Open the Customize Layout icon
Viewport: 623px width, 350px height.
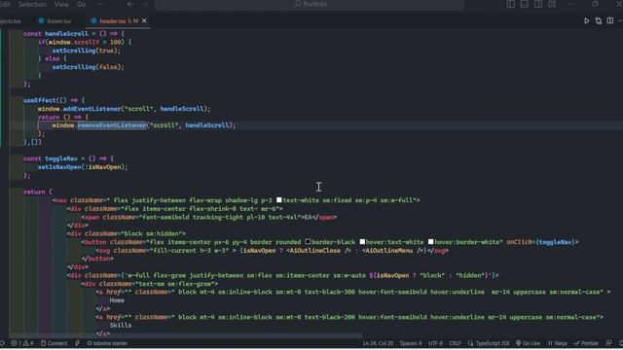552,4
